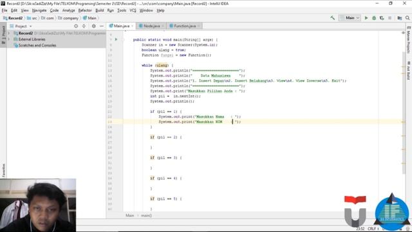Click main() in editor breadcrumb bar
The image size is (412, 232).
click(146, 215)
